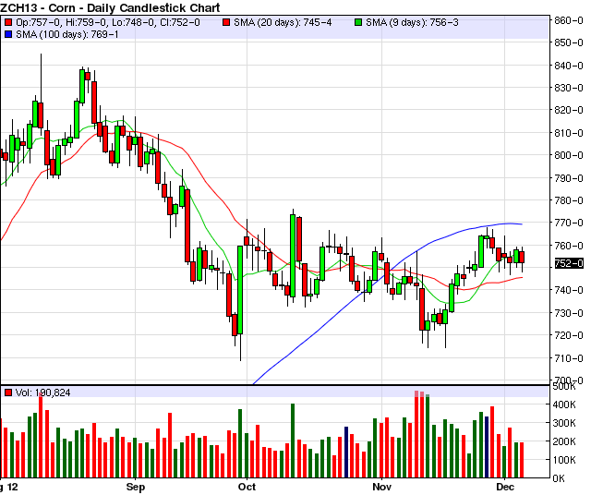Click the 800-0 price axis label

[x=569, y=155]
